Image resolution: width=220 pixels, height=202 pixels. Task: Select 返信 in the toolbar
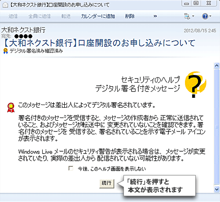13,16
